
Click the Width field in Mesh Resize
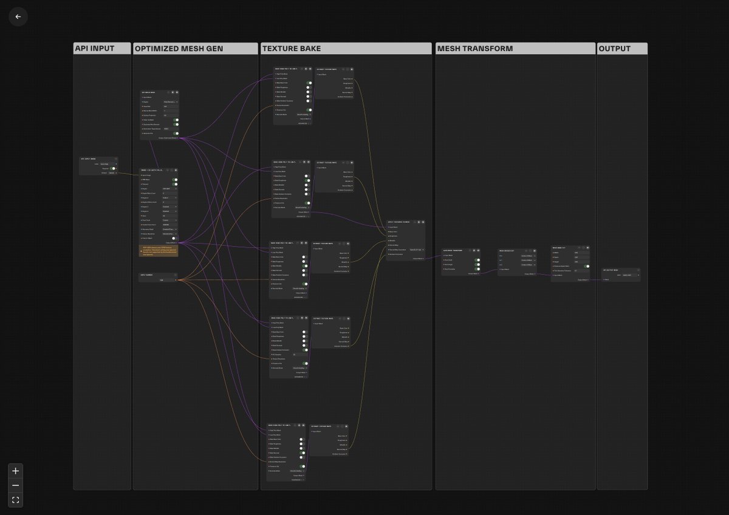[581, 253]
